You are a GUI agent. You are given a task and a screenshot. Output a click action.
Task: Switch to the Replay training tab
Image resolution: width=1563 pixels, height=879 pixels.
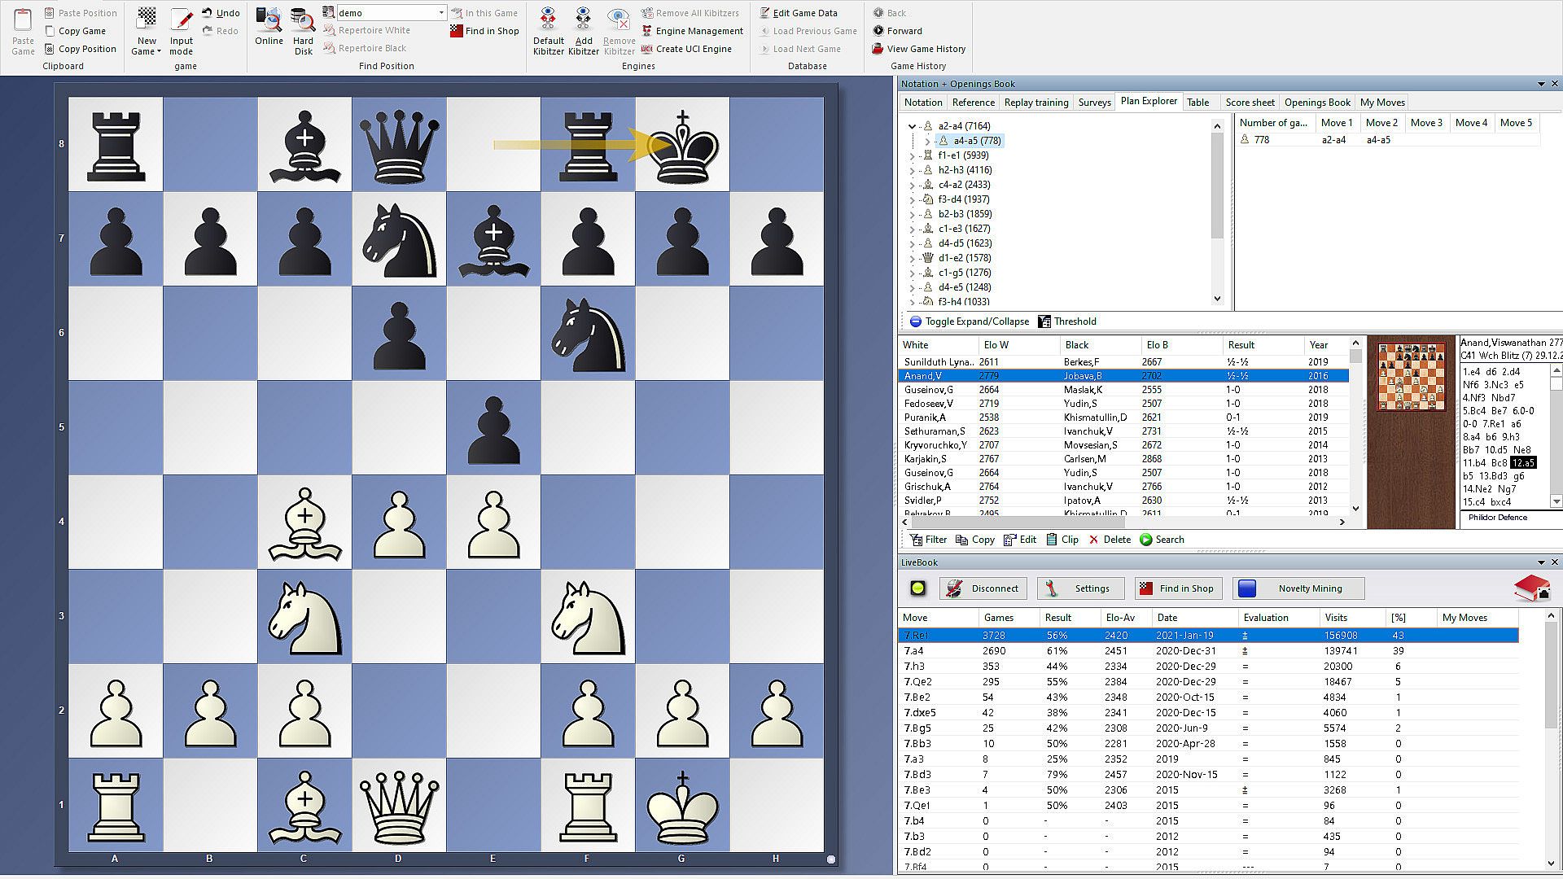pyautogui.click(x=1035, y=103)
